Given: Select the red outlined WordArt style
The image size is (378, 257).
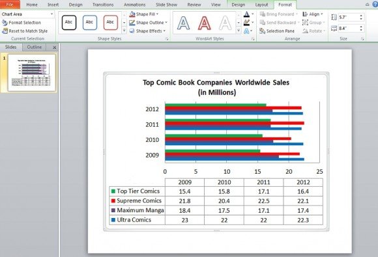Looking at the screenshot, I should pyautogui.click(x=205, y=23).
